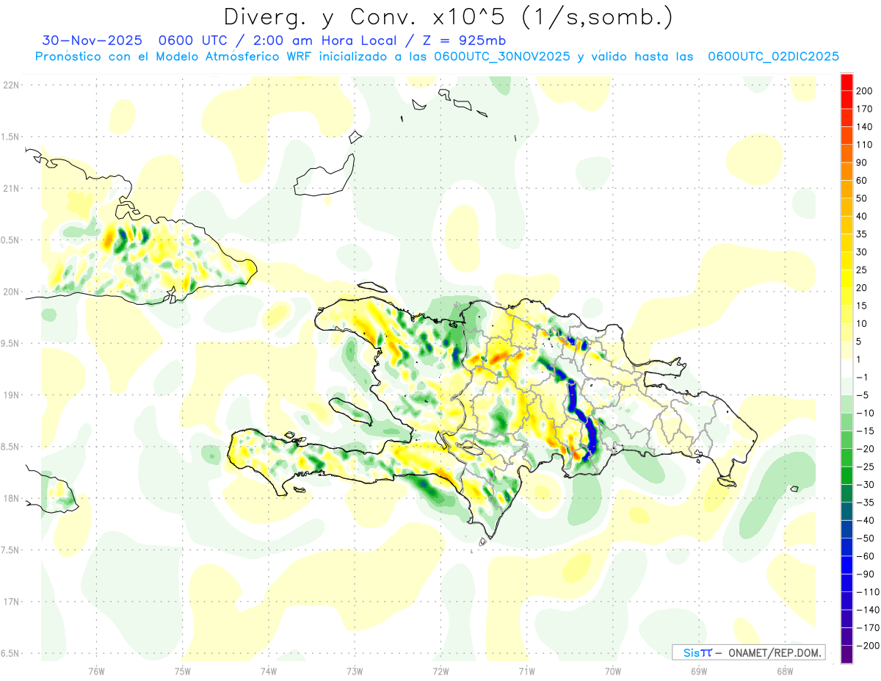Click the positive '170' colorbar label
This screenshot has width=881, height=681.
[865, 109]
